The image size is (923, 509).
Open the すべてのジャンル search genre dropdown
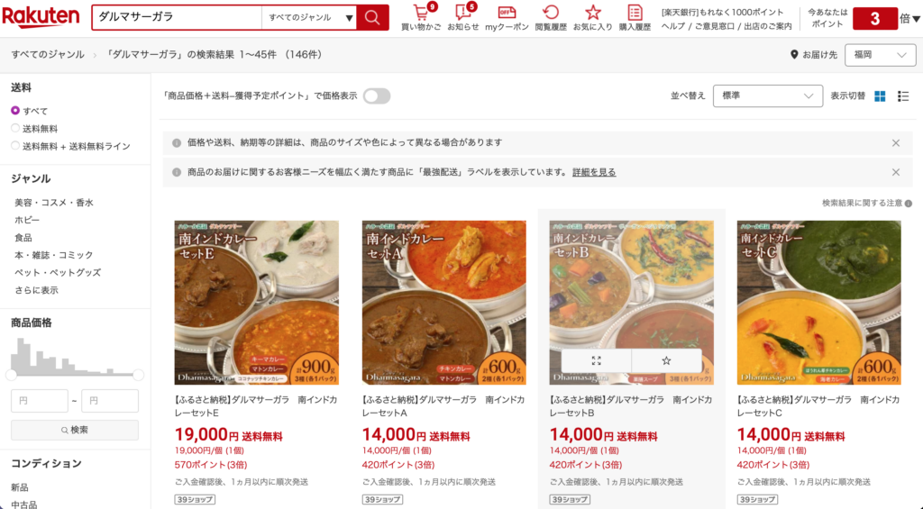(309, 18)
